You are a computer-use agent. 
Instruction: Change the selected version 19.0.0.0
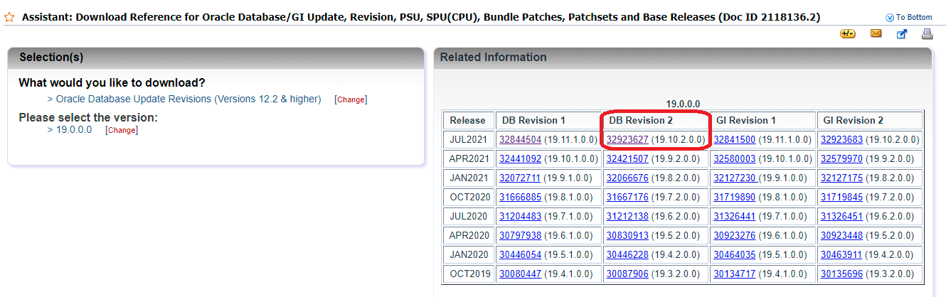pos(121,130)
